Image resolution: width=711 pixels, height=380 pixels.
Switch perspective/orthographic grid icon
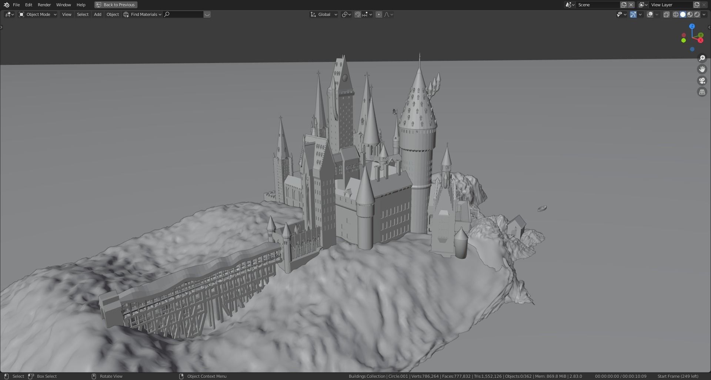[x=702, y=92]
